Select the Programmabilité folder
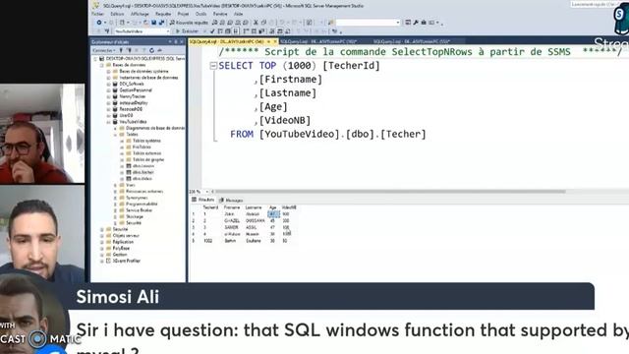629x354 pixels. click(x=142, y=204)
